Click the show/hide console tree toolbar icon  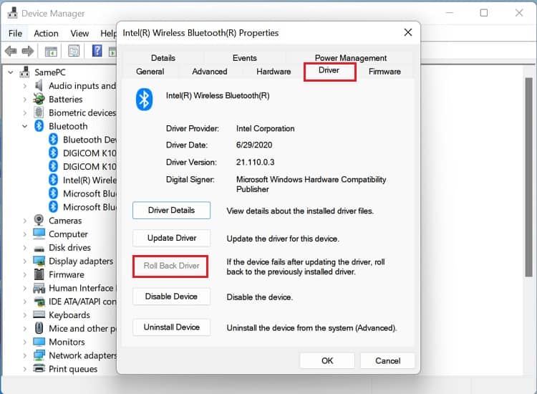51,52
